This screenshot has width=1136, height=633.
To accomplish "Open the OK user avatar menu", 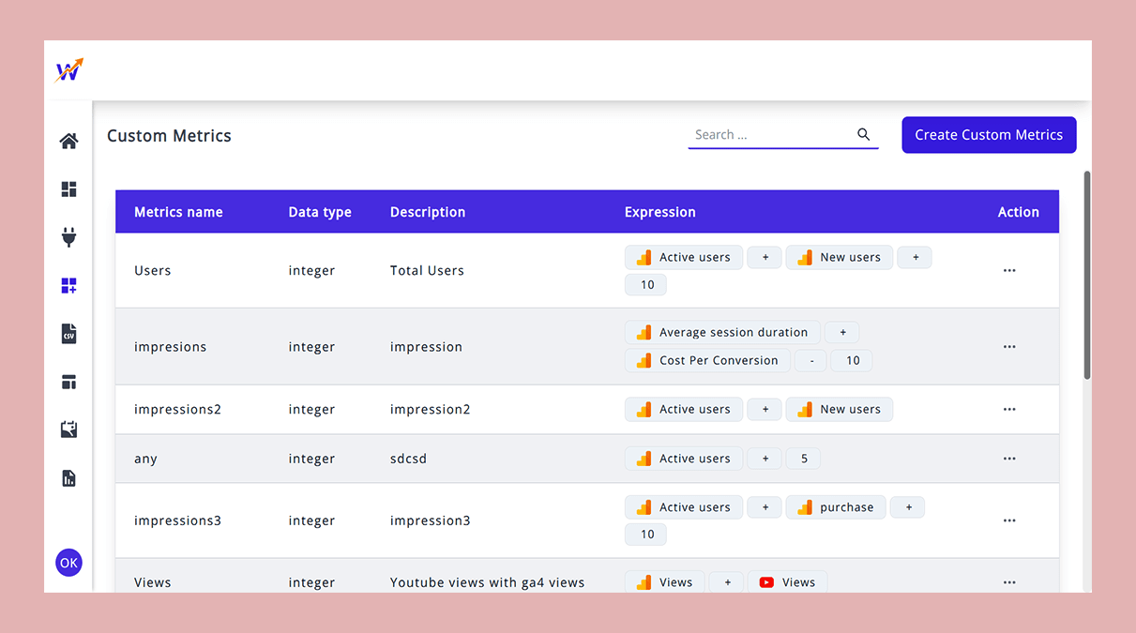I will click(68, 563).
